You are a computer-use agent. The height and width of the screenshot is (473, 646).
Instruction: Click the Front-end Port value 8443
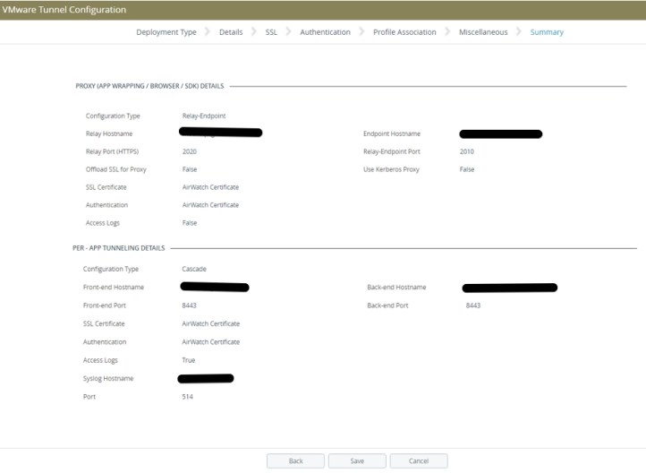[x=189, y=305]
